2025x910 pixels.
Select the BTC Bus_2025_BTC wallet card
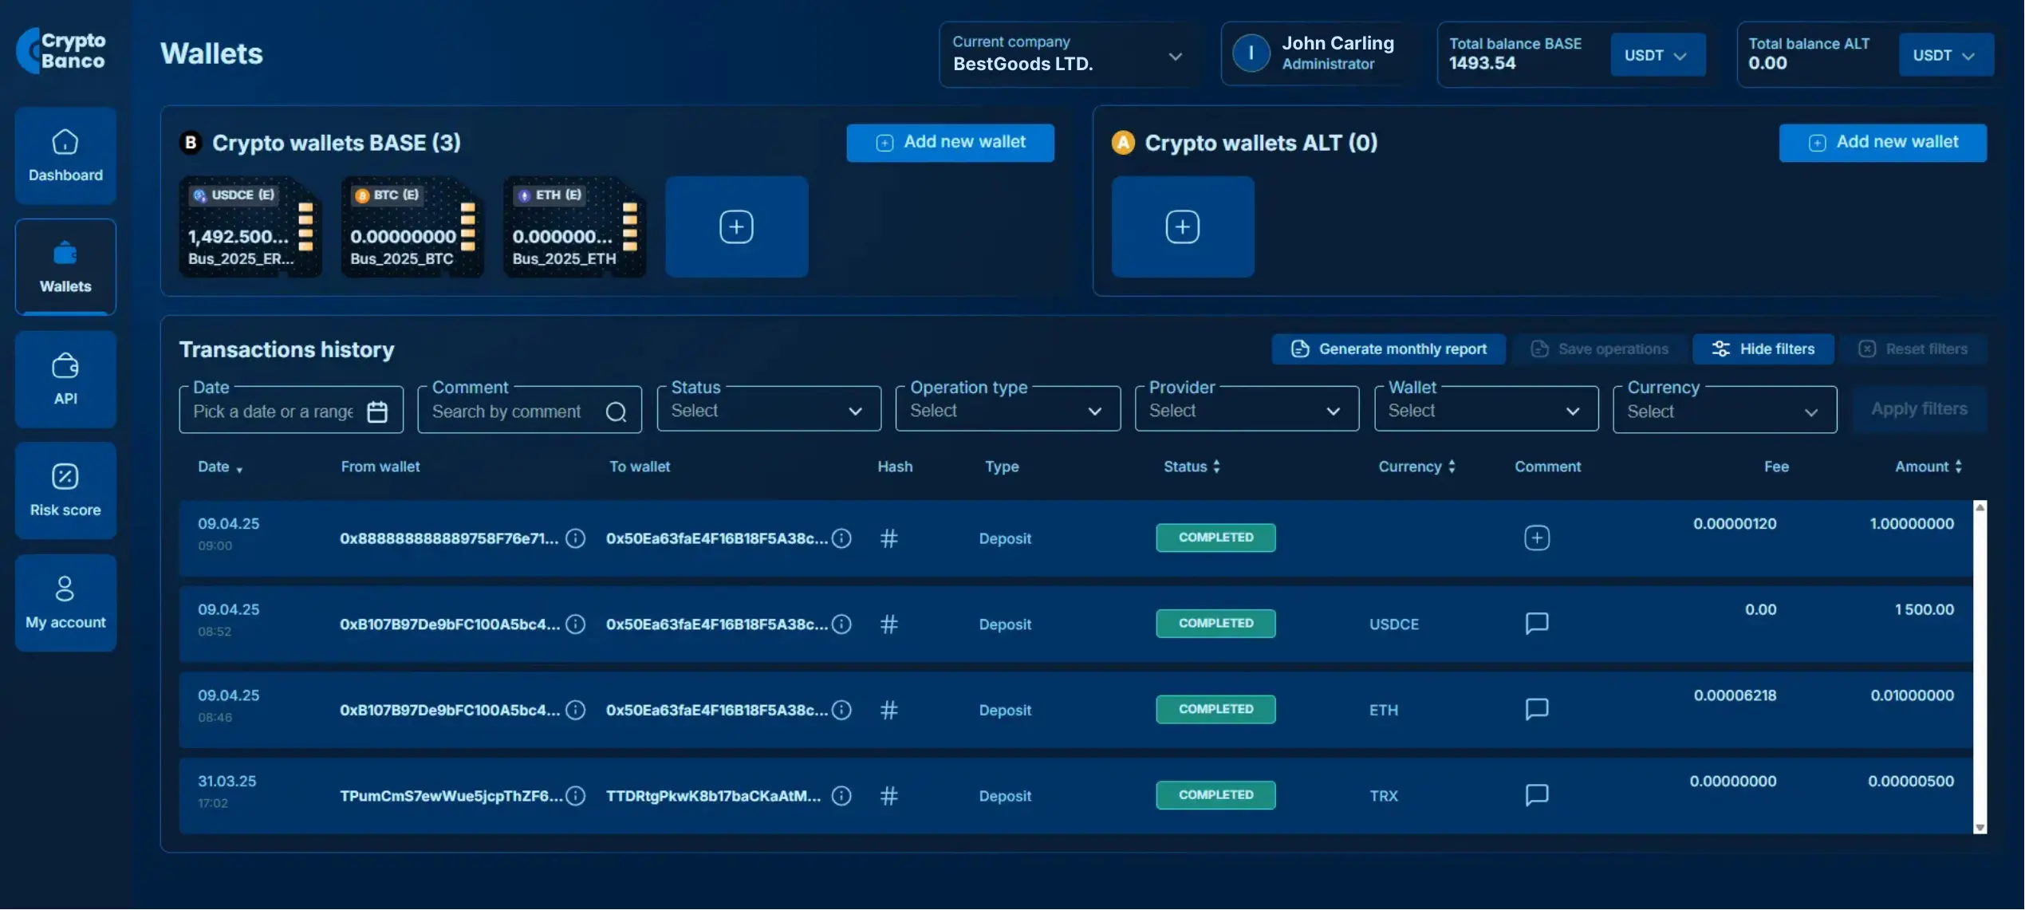[412, 227]
